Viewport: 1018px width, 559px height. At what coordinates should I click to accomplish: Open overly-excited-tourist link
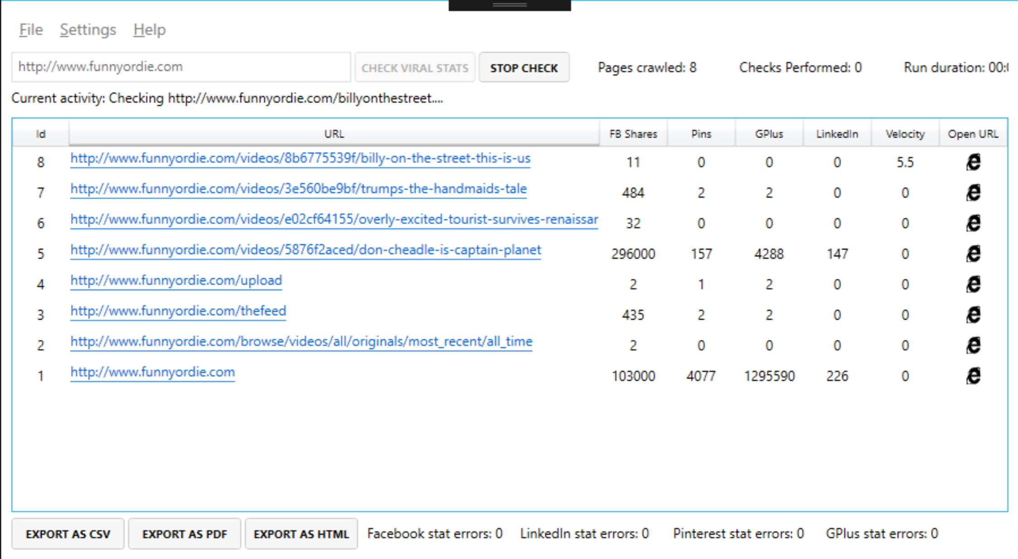pos(334,220)
